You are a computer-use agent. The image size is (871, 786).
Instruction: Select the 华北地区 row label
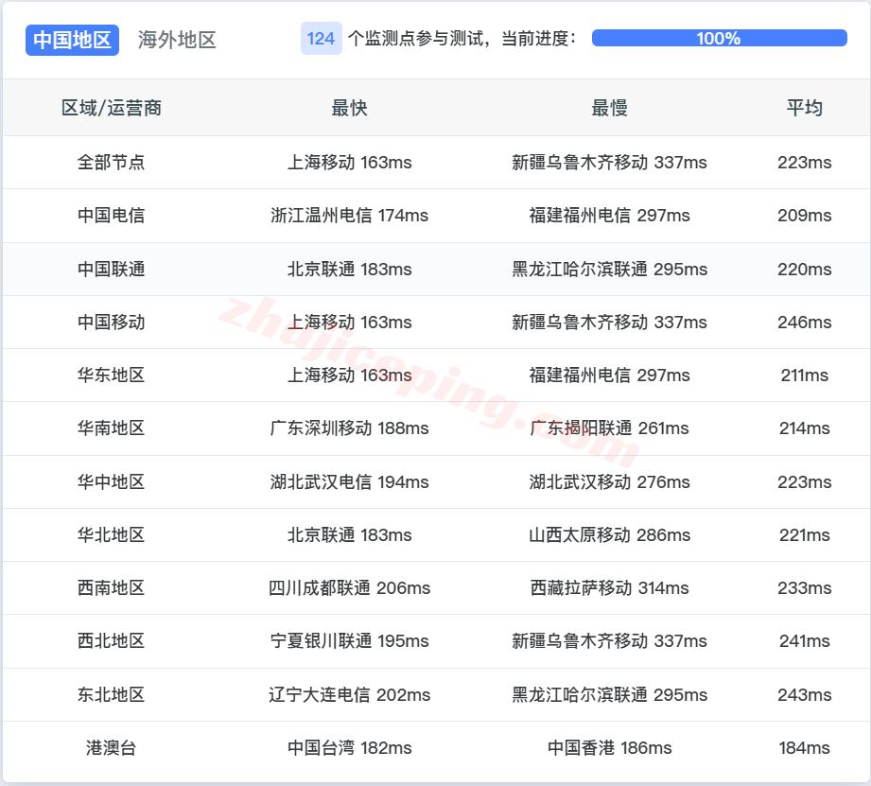tap(111, 534)
